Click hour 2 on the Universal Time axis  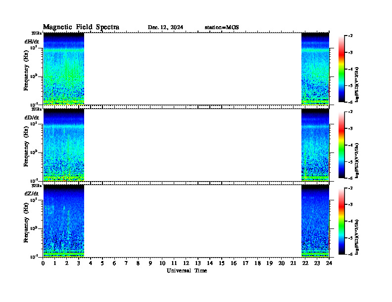pos(67,264)
